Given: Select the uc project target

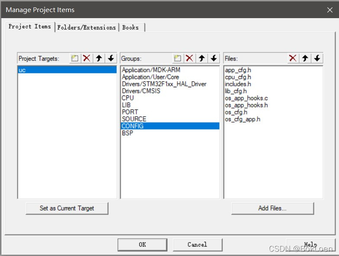Looking at the screenshot, I should coord(67,70).
